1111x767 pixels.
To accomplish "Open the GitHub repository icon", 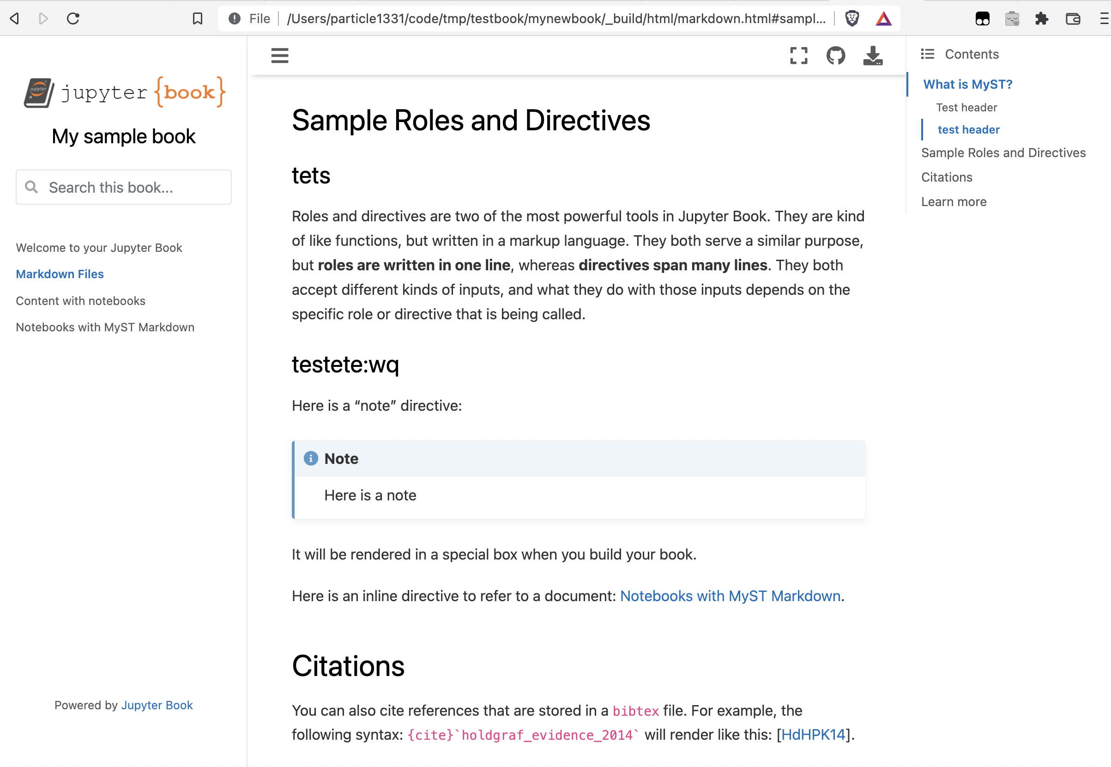I will [x=836, y=56].
